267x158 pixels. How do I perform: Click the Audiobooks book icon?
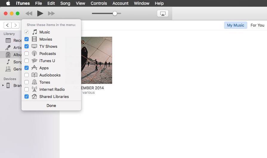34,75
